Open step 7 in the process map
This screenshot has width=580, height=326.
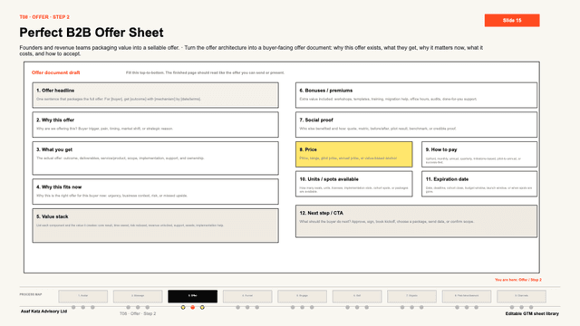click(x=411, y=296)
